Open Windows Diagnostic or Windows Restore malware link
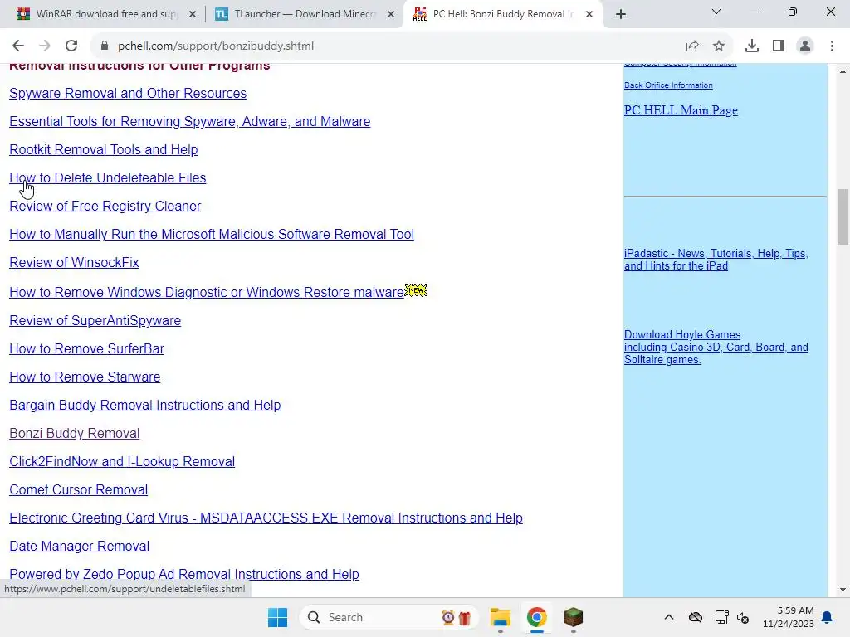Viewport: 850px width, 637px height. coord(207,292)
